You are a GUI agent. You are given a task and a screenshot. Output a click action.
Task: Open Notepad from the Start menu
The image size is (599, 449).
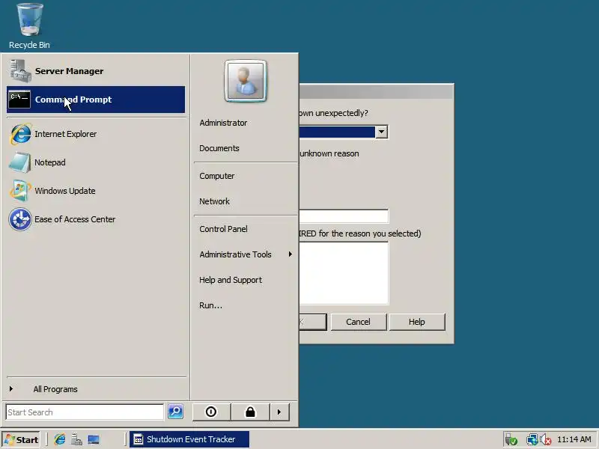click(x=96, y=162)
